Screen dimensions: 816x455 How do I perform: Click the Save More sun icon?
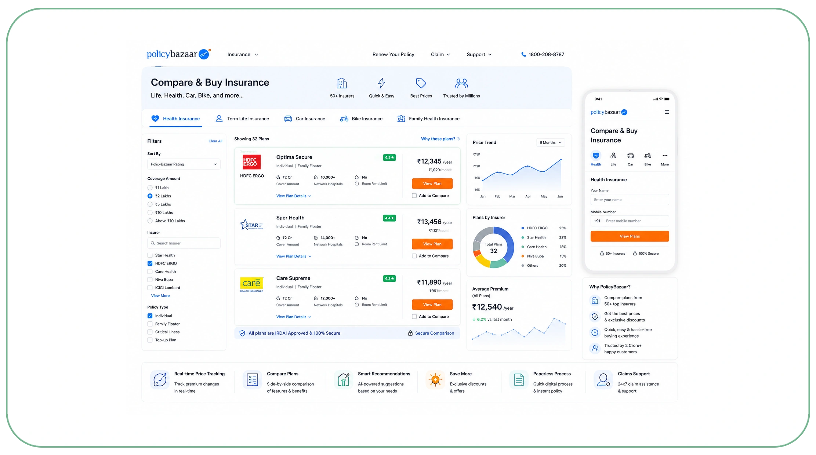(x=435, y=380)
